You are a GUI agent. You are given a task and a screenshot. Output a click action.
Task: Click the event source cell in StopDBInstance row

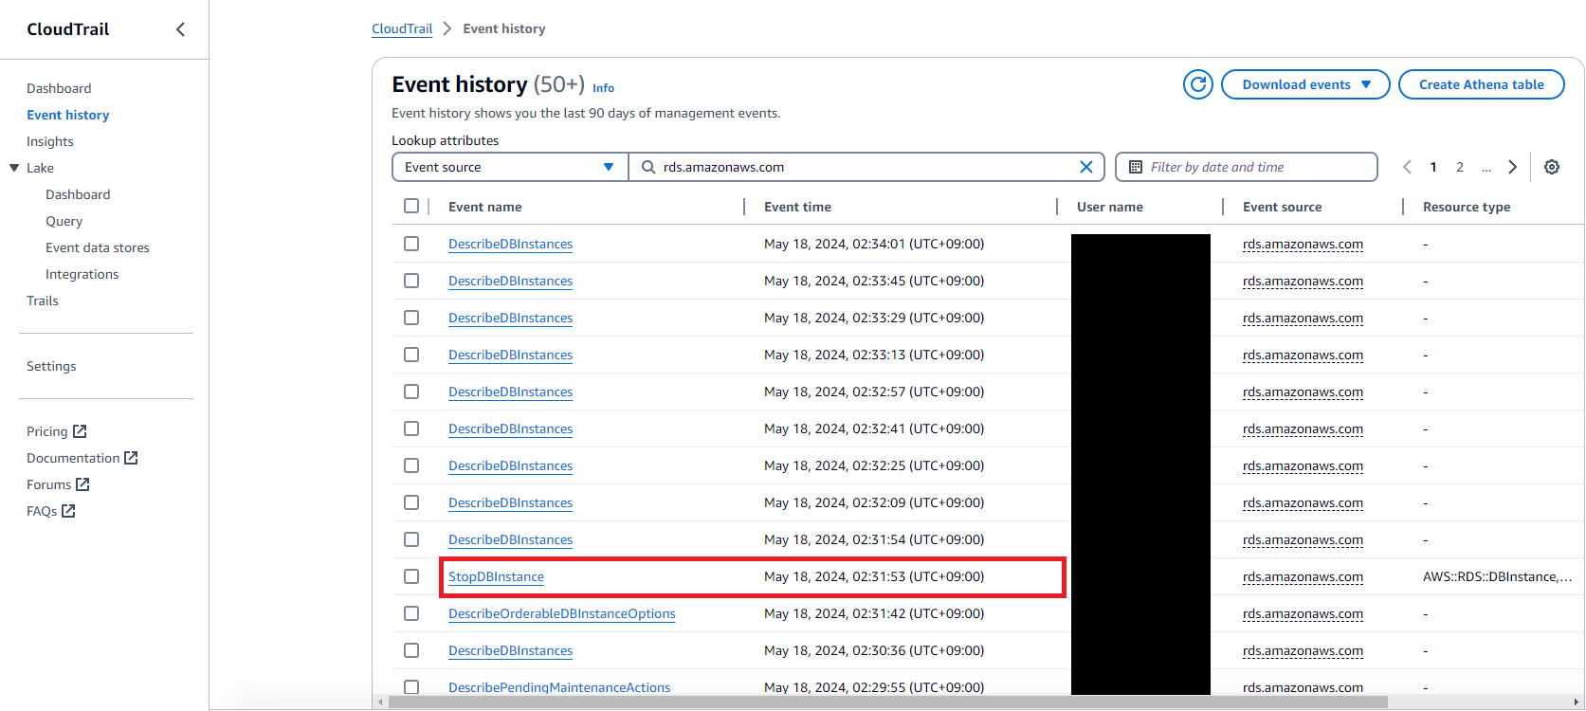pos(1303,576)
